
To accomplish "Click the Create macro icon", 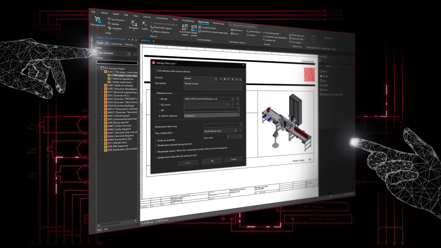I will tap(144, 25).
